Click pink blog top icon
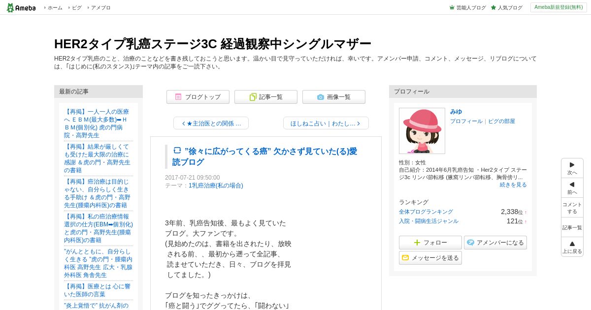 coord(178,97)
